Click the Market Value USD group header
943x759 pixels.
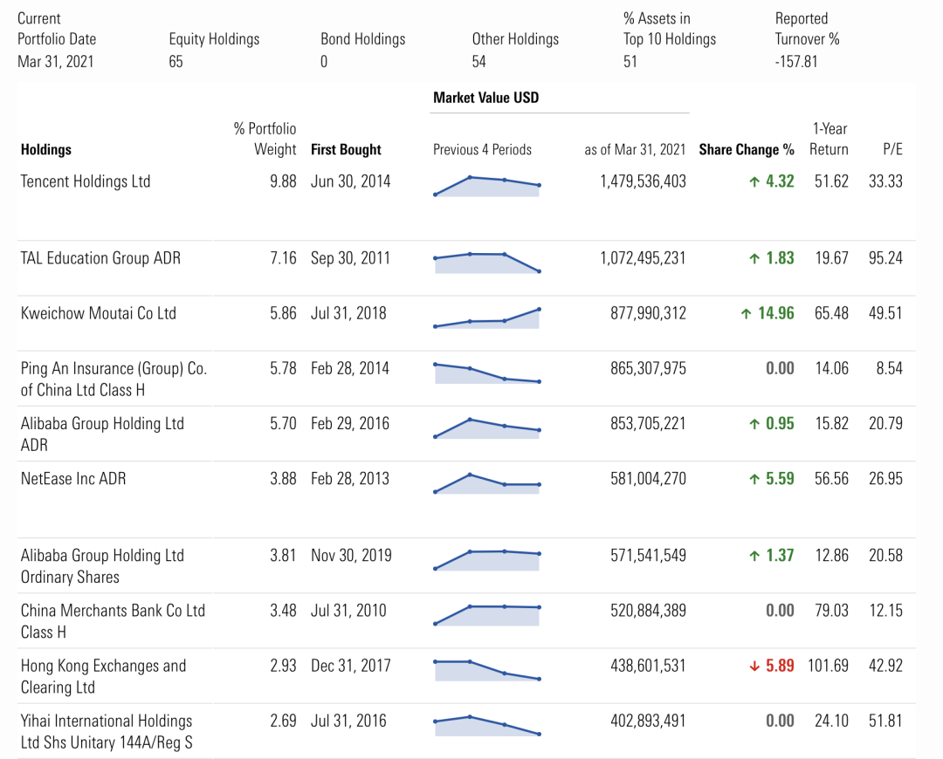(x=486, y=98)
